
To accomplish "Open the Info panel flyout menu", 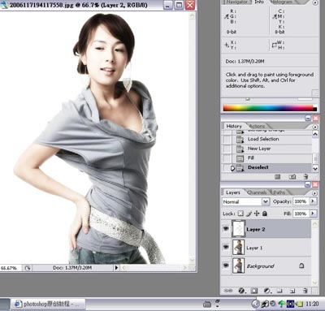I will click(x=315, y=2).
